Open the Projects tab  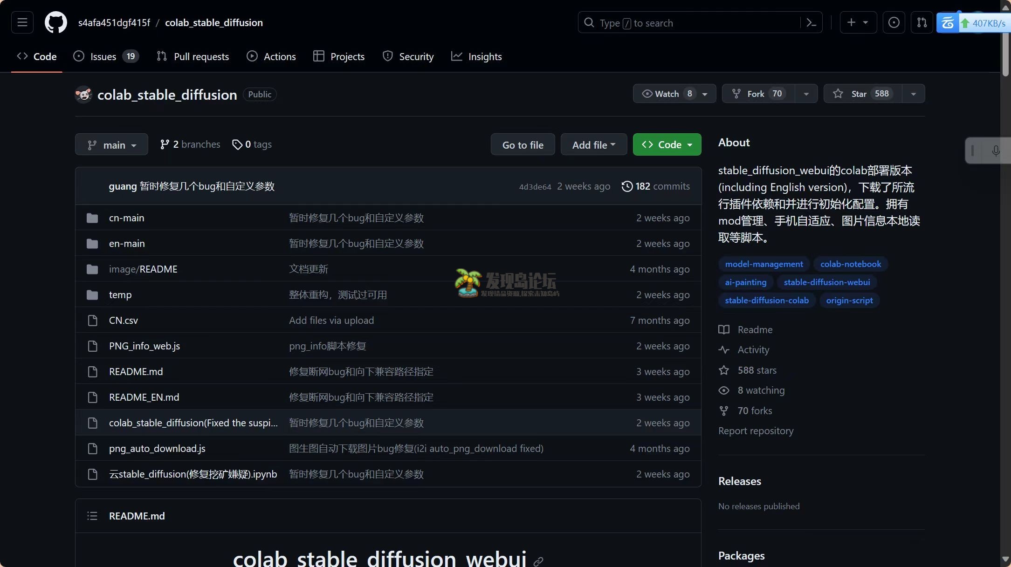point(339,56)
